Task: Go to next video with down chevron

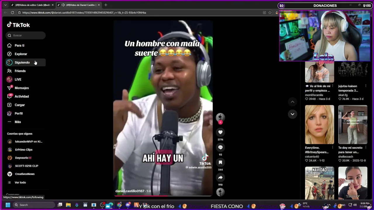Action: point(292,114)
